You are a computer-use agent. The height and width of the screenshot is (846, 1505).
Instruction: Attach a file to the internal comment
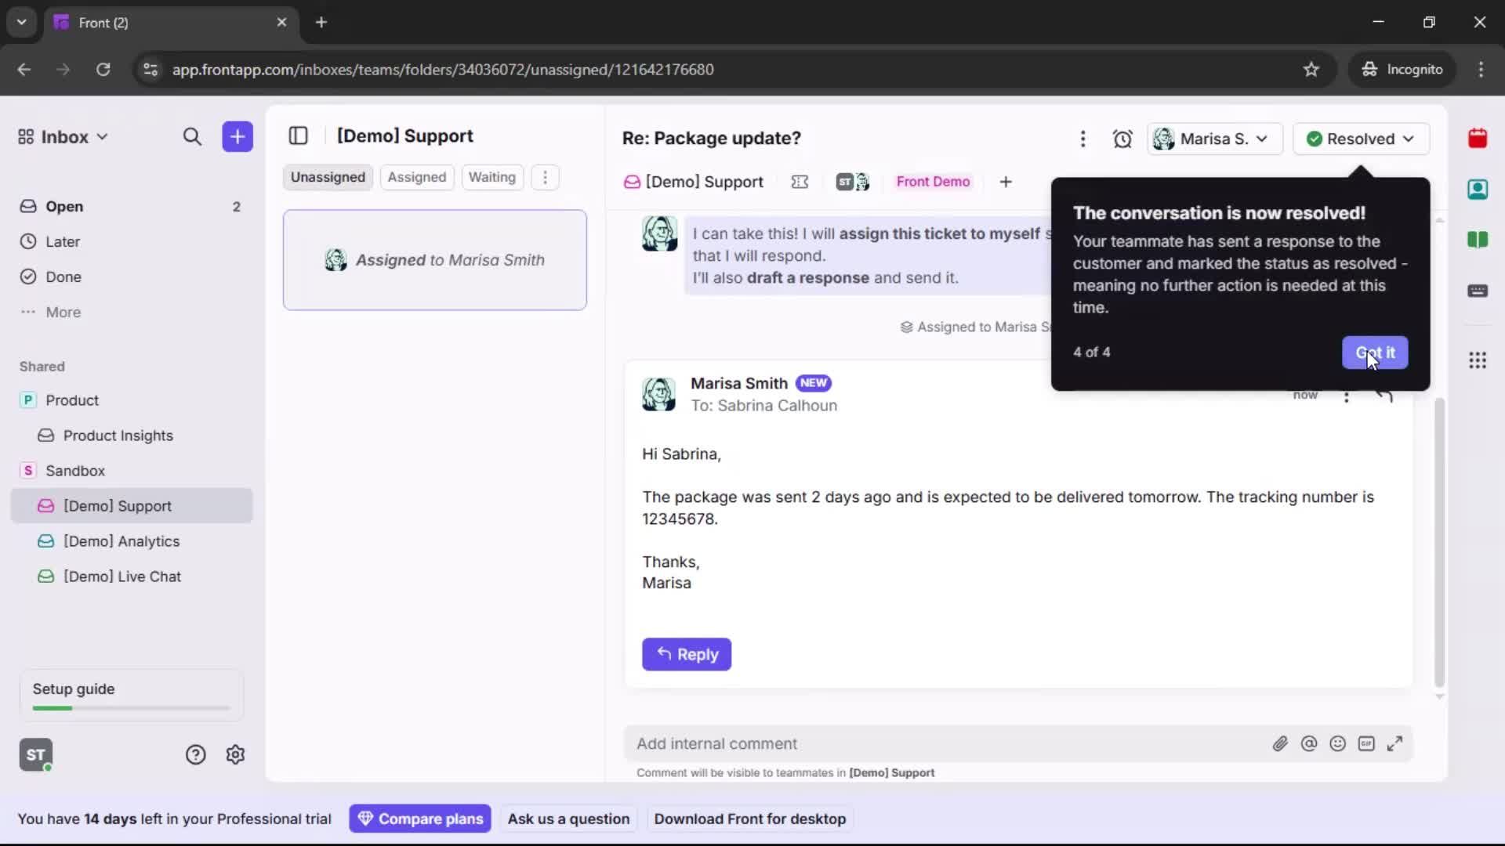coord(1281,743)
